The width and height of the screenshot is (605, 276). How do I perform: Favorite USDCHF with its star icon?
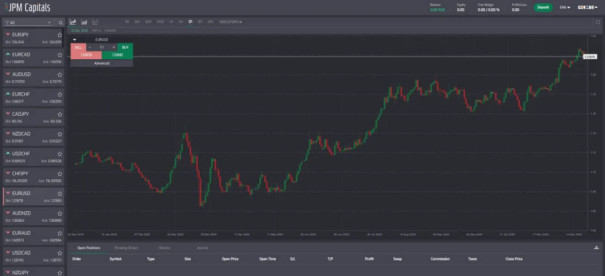pos(60,154)
